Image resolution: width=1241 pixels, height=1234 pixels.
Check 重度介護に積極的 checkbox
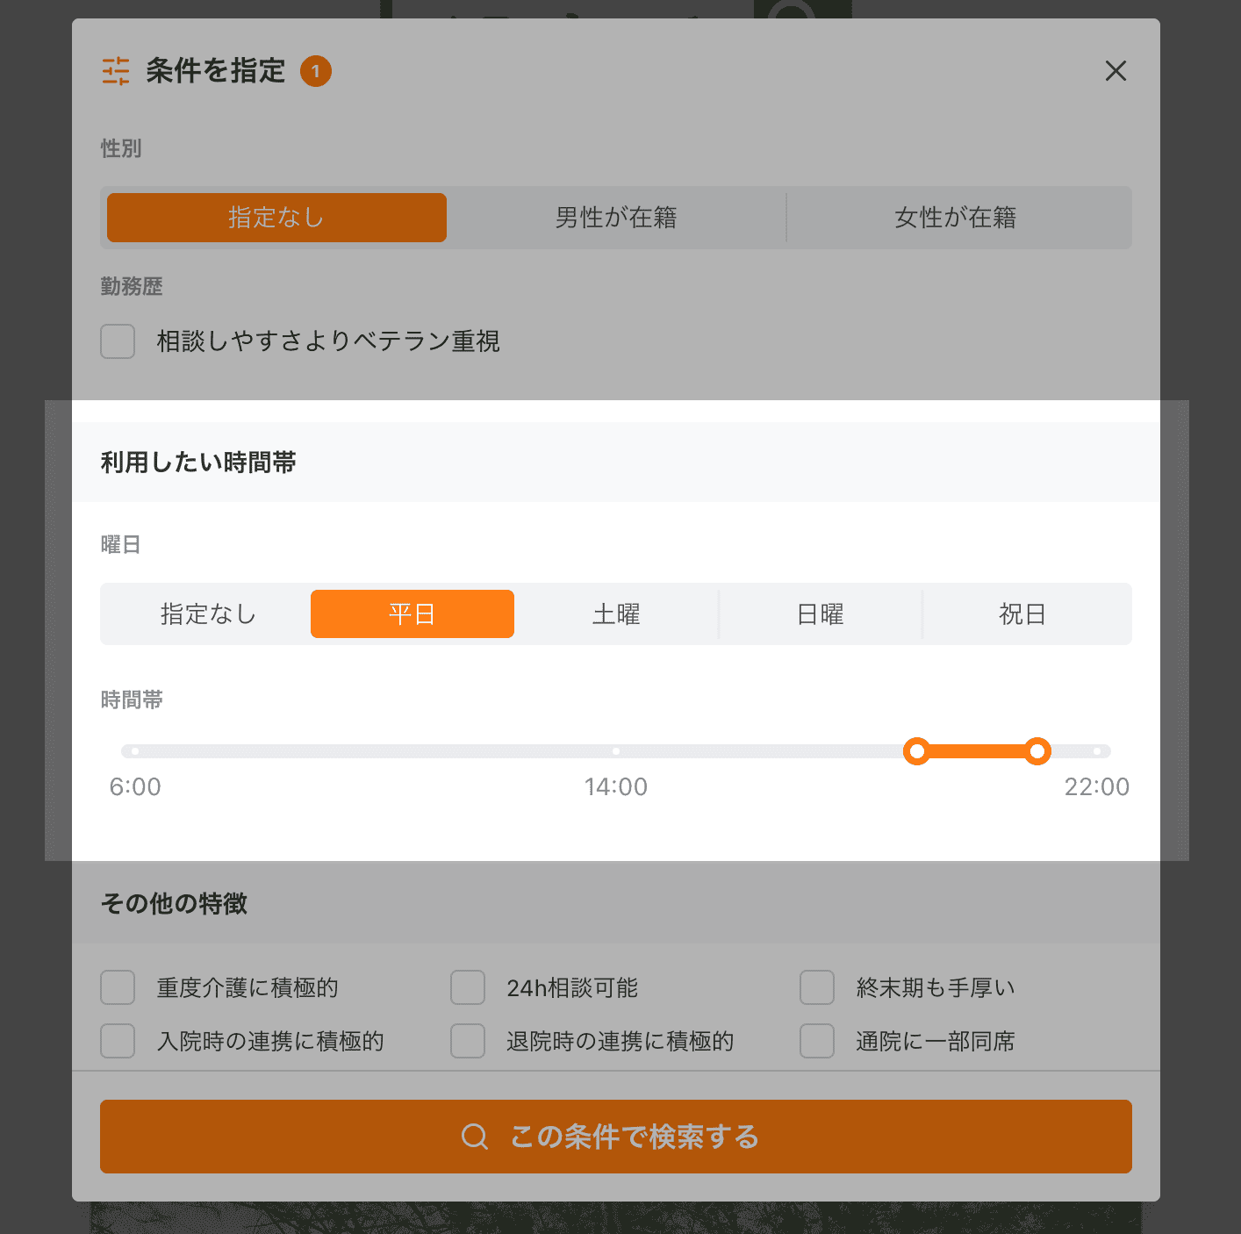118,987
